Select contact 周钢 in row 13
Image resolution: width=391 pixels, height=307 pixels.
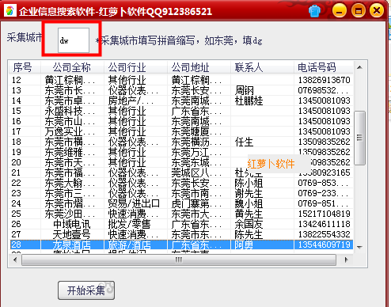245,90
